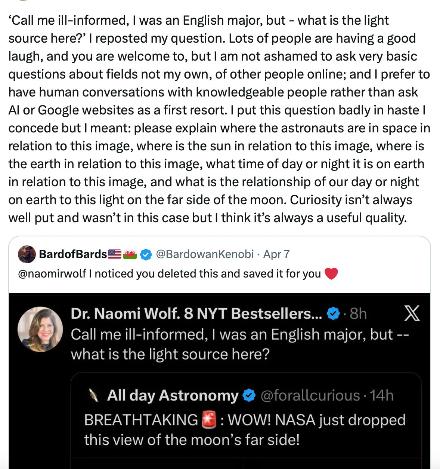The width and height of the screenshot is (440, 469).
Task: Click the Apr 7 timestamp
Action: 276,254
